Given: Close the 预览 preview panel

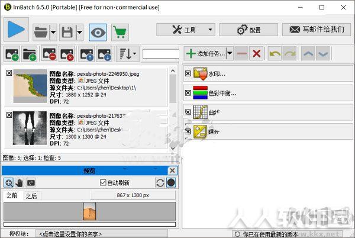Looking at the screenshot, I should coord(172,171).
